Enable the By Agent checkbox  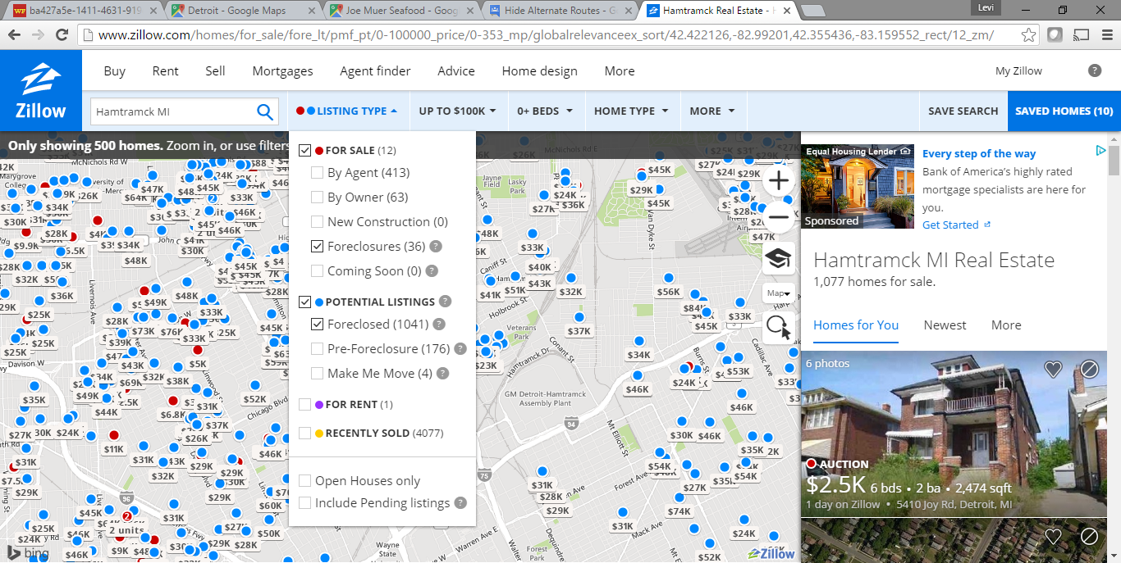click(x=317, y=173)
